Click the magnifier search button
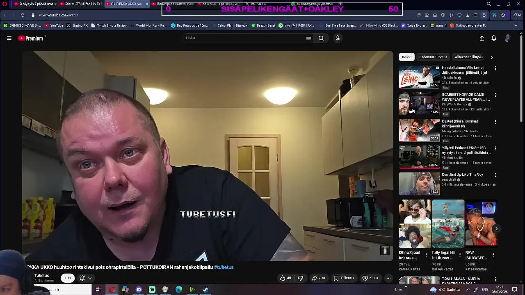525x295 pixels. click(x=321, y=38)
